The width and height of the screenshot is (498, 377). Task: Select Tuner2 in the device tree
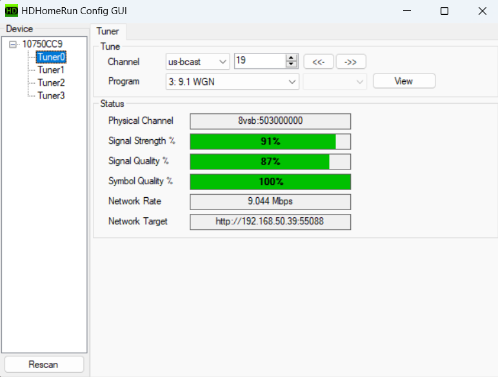click(51, 82)
